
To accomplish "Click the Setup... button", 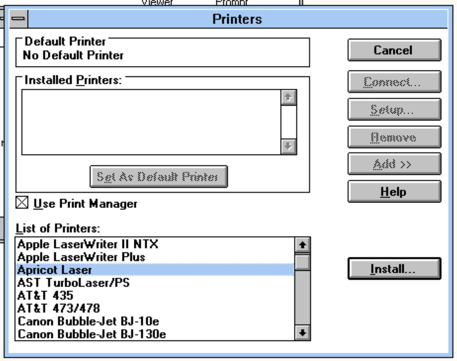I will pos(394,109).
